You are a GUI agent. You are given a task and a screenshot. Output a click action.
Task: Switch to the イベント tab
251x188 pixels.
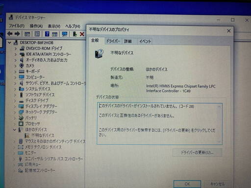click(145, 41)
